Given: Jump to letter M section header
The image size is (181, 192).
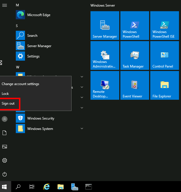Looking at the screenshot, I should pos(17,5).
